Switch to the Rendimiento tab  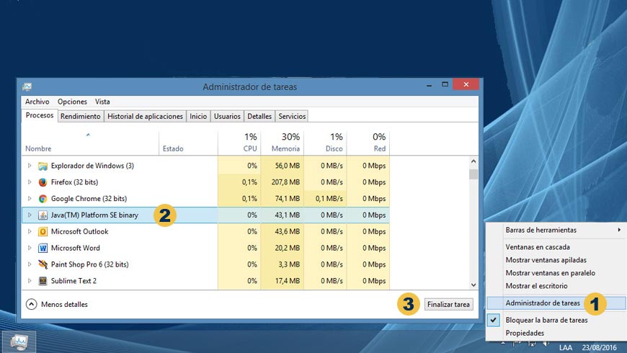[x=81, y=116]
